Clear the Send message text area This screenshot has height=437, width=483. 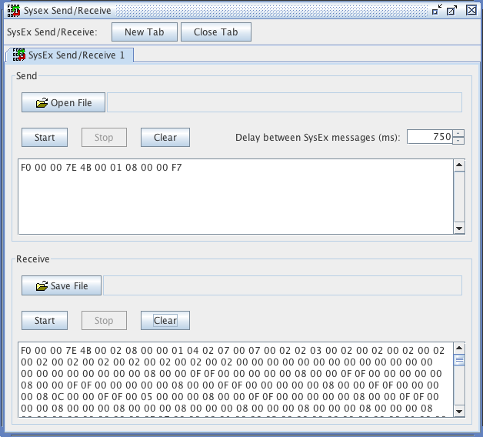tap(165, 138)
